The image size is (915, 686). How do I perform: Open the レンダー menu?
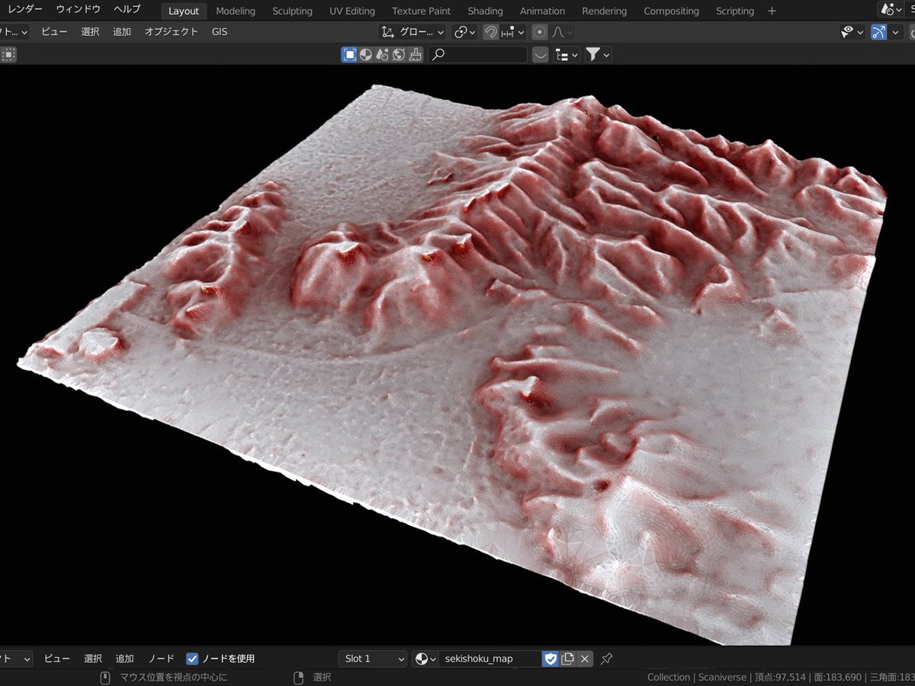[25, 9]
